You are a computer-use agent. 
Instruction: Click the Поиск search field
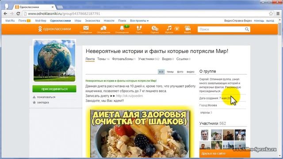221,29
